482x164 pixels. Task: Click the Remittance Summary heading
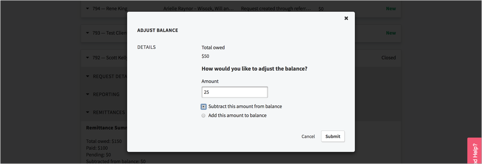(106, 128)
